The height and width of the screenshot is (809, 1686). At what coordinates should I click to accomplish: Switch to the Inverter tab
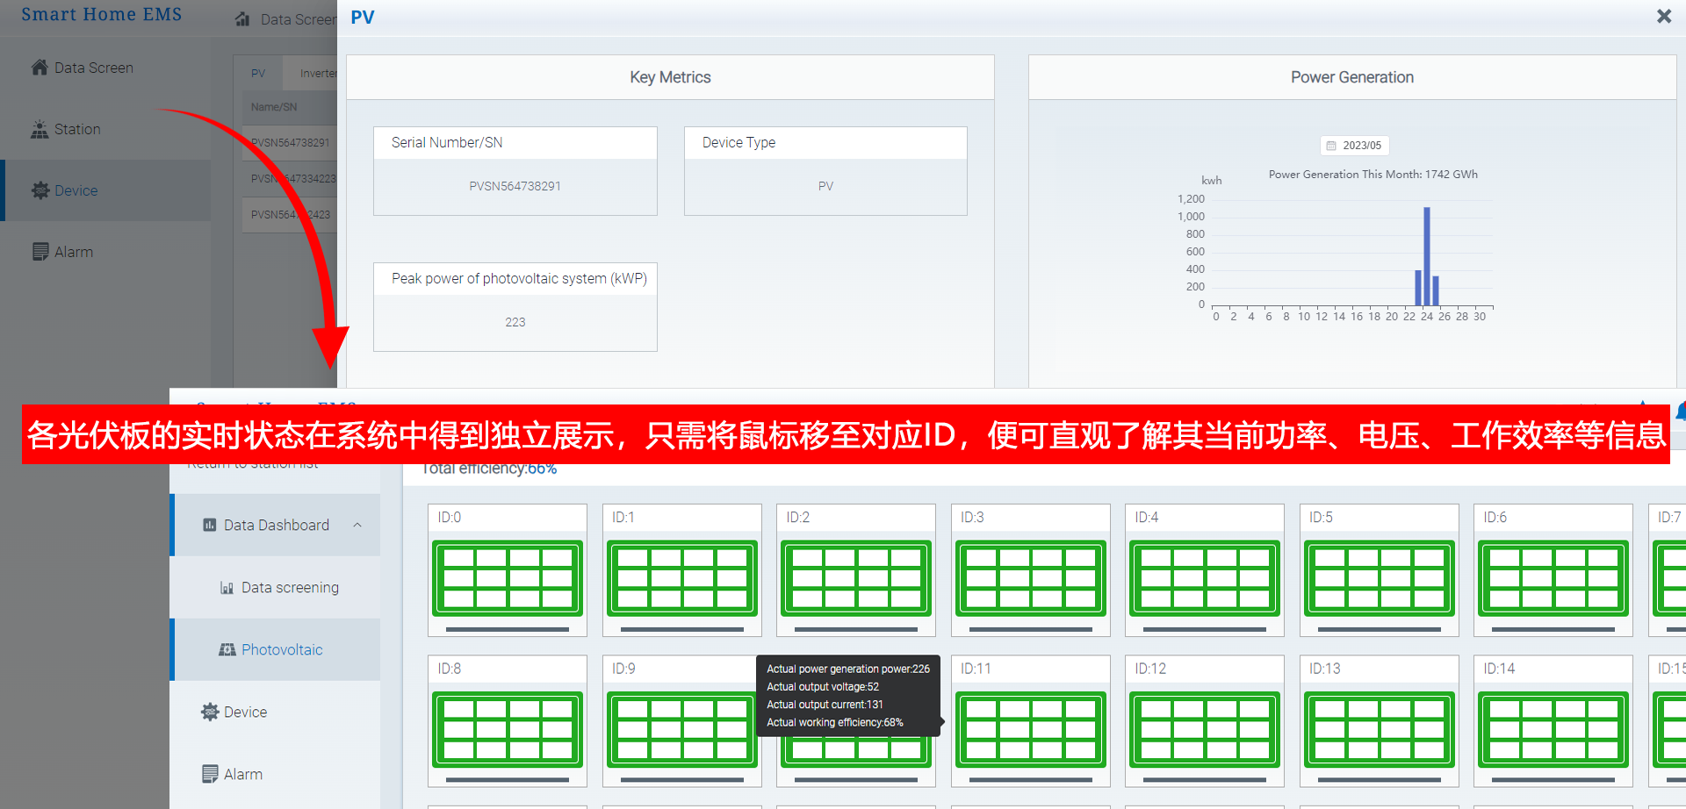pyautogui.click(x=317, y=74)
